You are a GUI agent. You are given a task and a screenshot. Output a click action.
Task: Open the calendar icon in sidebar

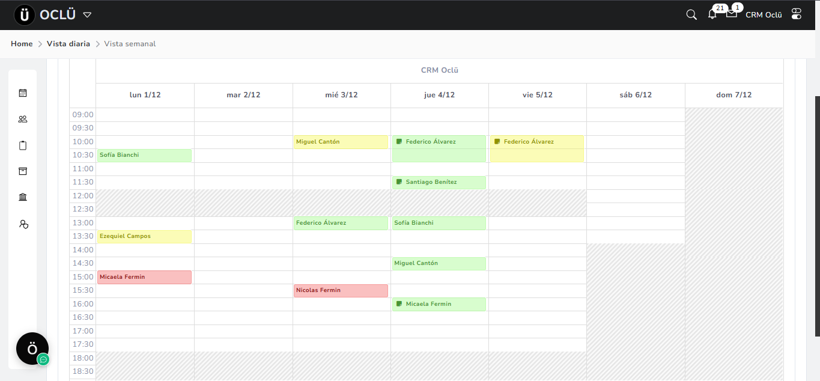(x=23, y=93)
